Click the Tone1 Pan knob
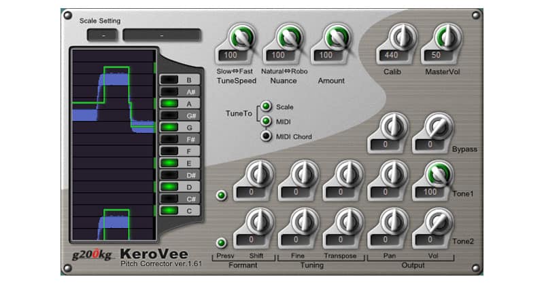This screenshot has width=544, height=283. pos(394,174)
